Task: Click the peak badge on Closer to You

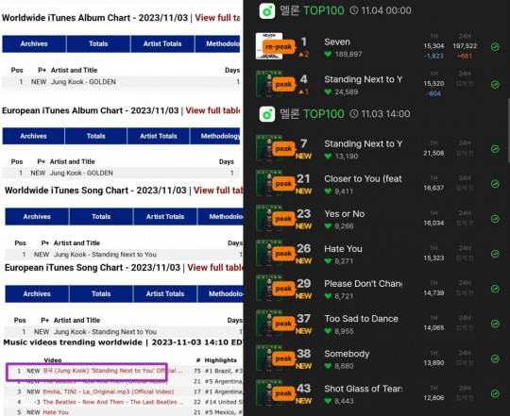Action: (x=283, y=184)
